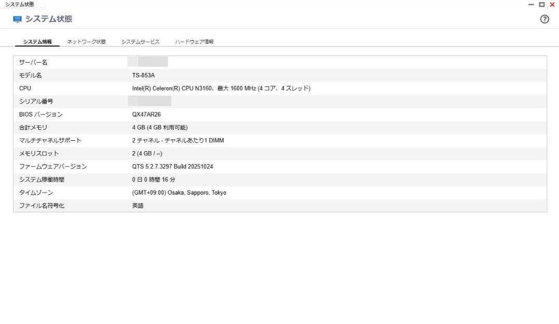Click the ファイル名符号化 encoding row
Image resolution: width=559 pixels, height=324 pixels.
[x=138, y=205]
